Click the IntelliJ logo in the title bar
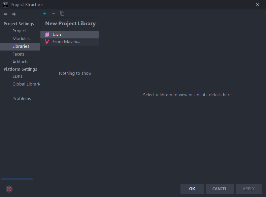 [x=5, y=5]
